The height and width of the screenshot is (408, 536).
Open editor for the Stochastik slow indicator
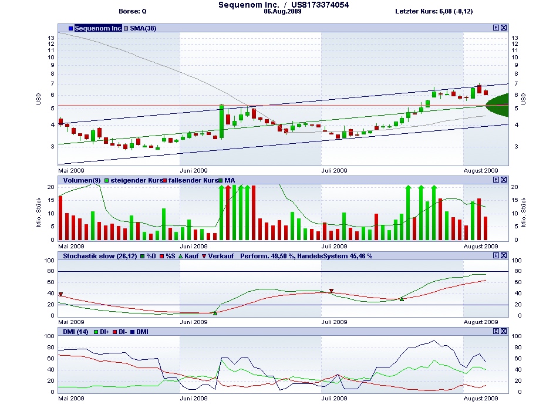pos(496,256)
